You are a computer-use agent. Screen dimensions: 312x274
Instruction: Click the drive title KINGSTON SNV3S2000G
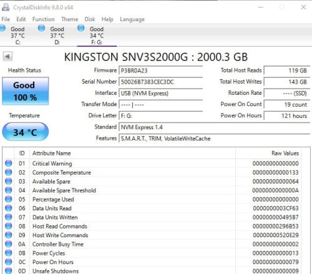(156, 57)
